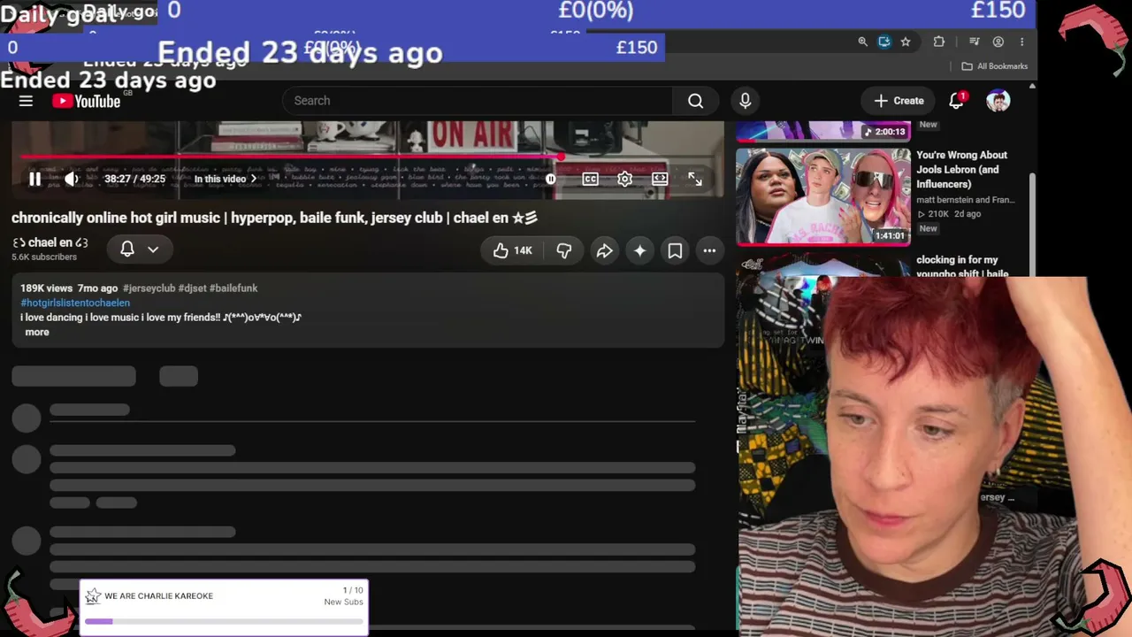1132x637 pixels.
Task: Click the sparkle Ask button
Action: pyautogui.click(x=639, y=251)
